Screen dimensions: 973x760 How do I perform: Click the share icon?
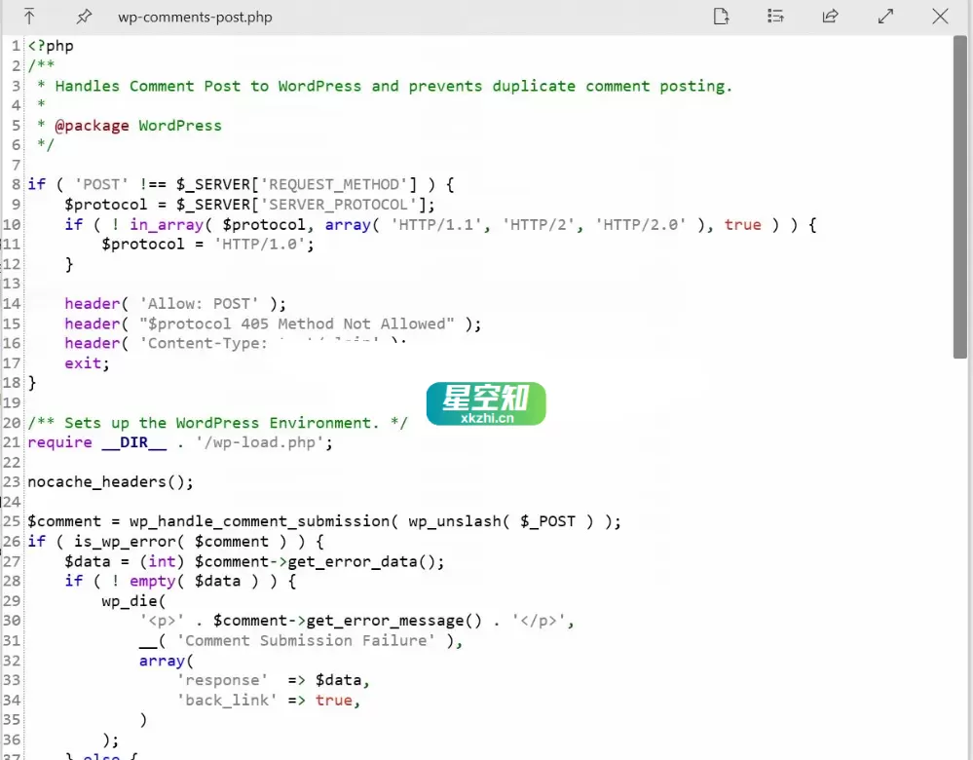[830, 17]
